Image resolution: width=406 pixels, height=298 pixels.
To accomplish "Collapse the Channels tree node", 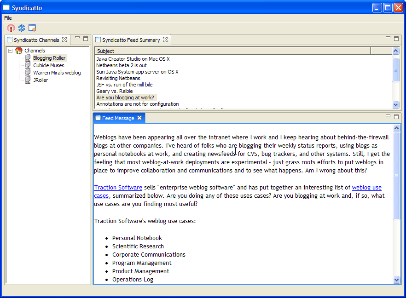I will pyautogui.click(x=11, y=51).
